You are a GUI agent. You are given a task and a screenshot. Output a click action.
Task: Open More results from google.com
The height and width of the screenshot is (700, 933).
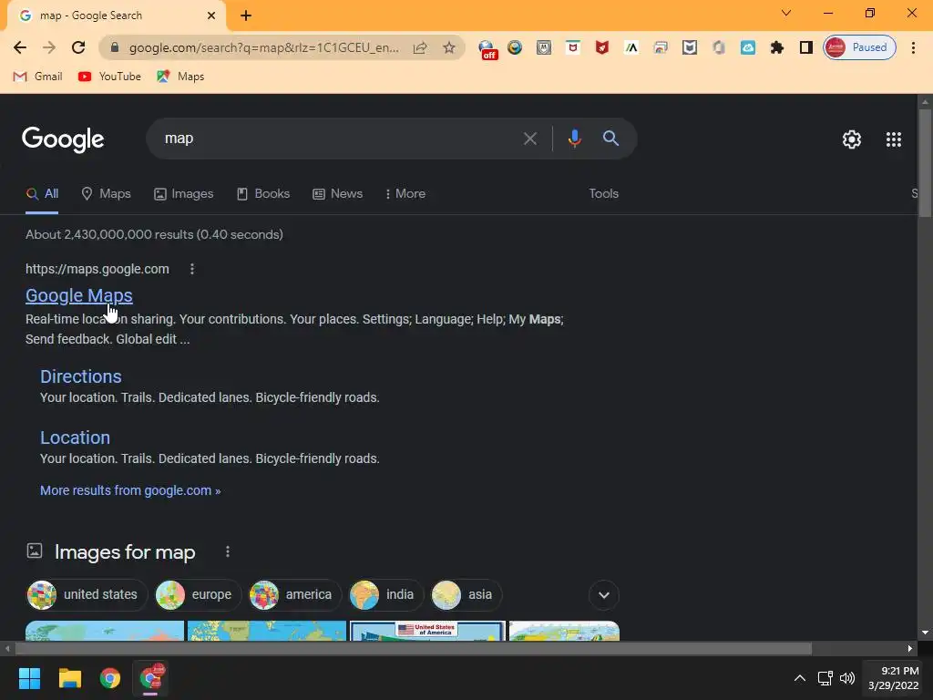pos(130,490)
